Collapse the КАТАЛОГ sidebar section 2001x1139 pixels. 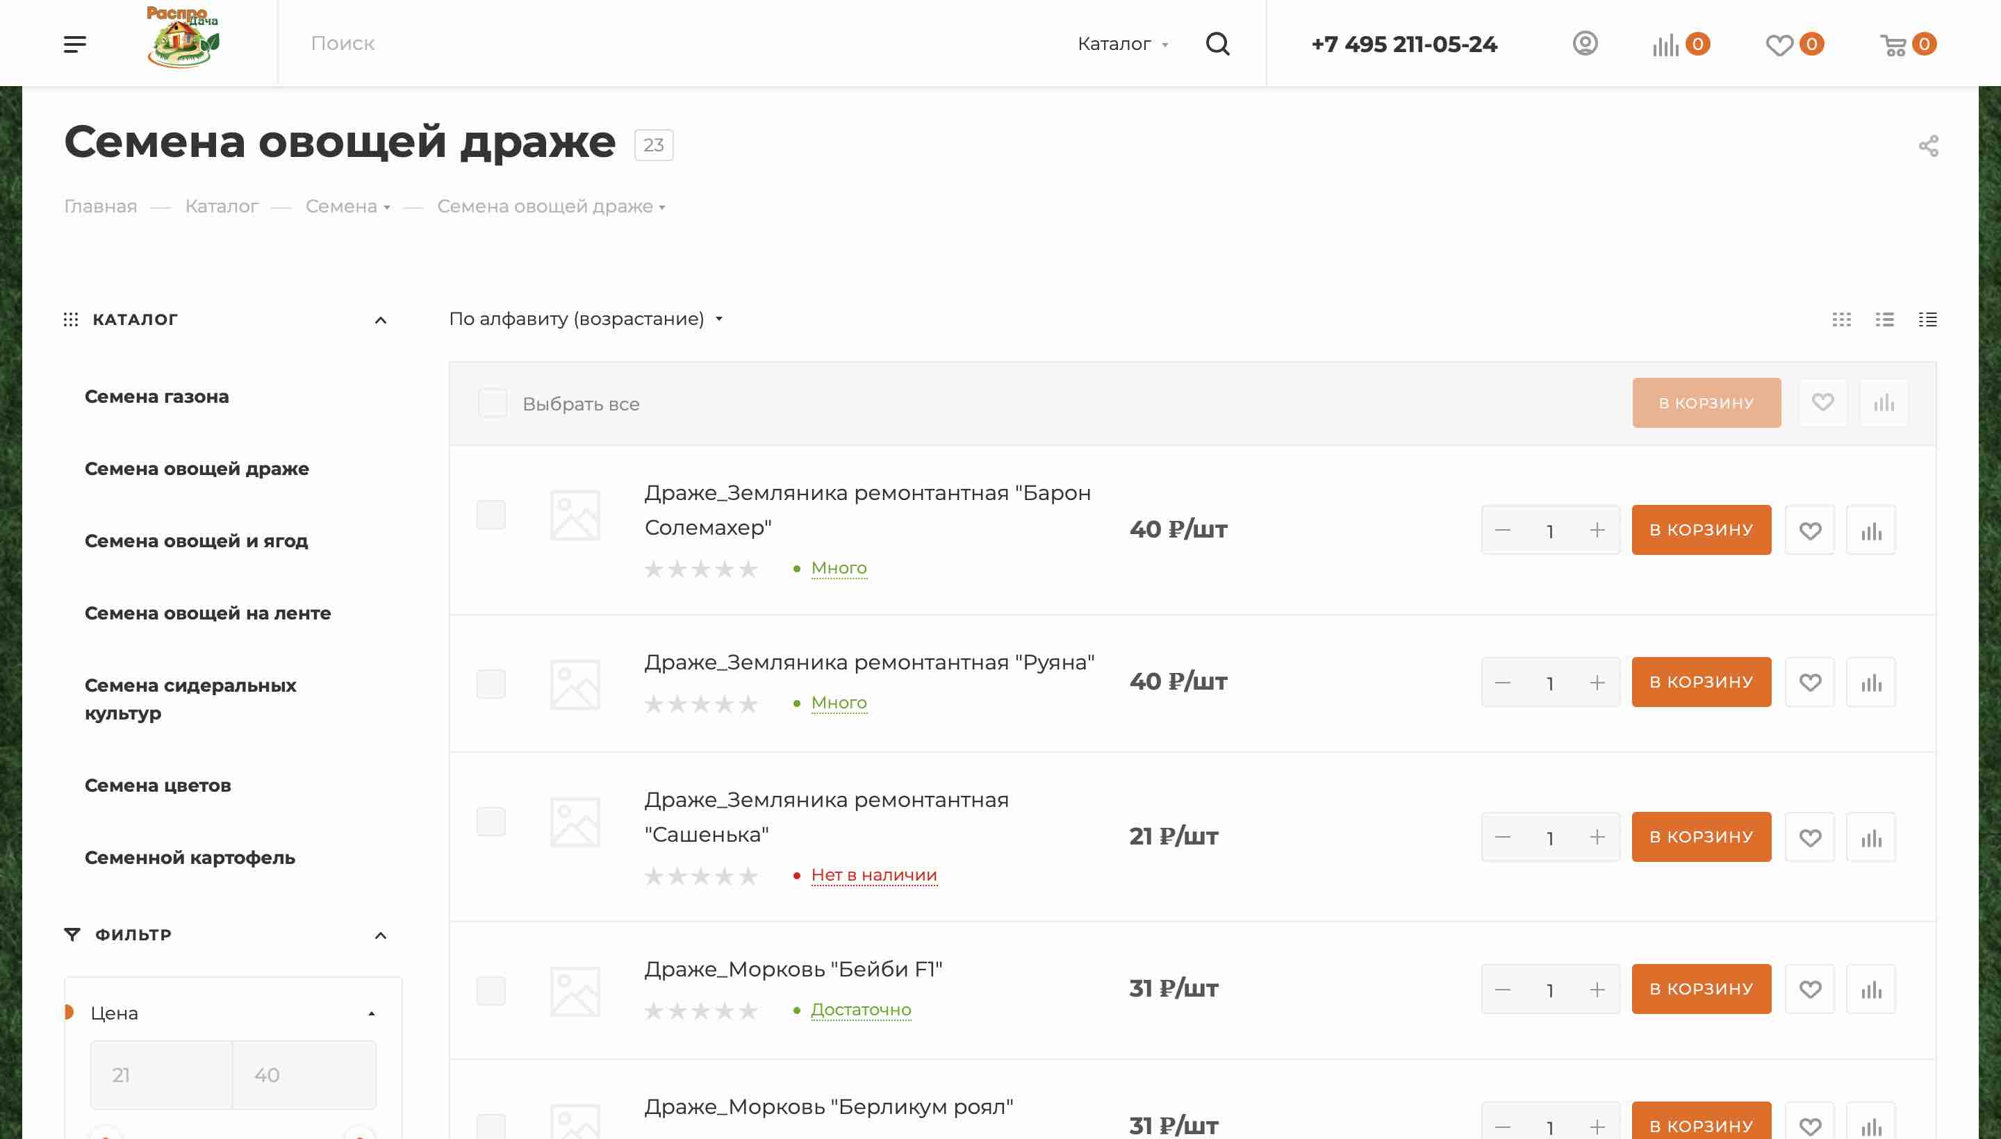click(x=380, y=320)
